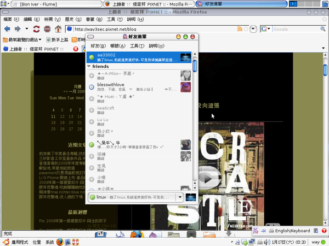Click own buddy icon beside status selector

tap(191, 197)
